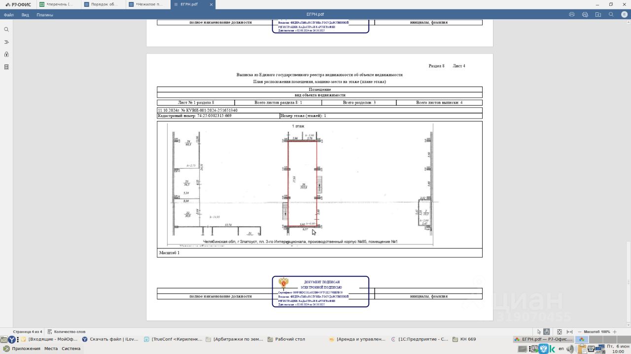Open the Места system menu

click(x=51, y=349)
